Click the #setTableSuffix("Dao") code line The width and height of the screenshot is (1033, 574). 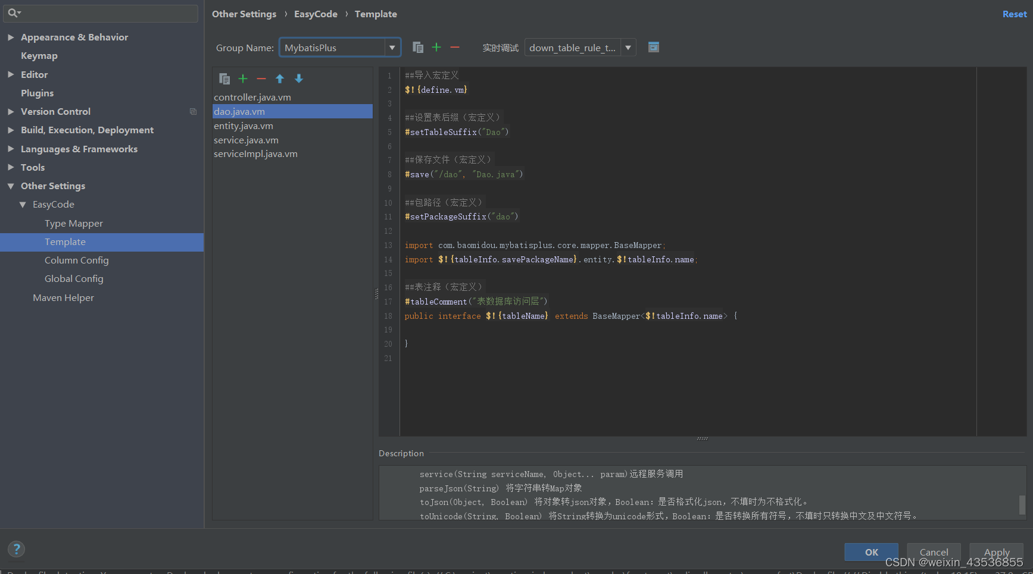(457, 132)
